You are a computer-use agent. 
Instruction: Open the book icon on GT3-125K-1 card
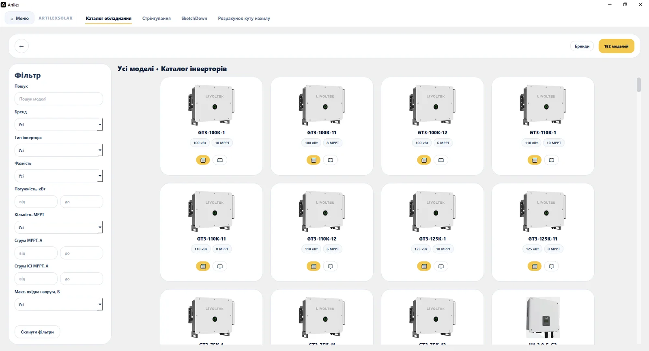pyautogui.click(x=441, y=267)
